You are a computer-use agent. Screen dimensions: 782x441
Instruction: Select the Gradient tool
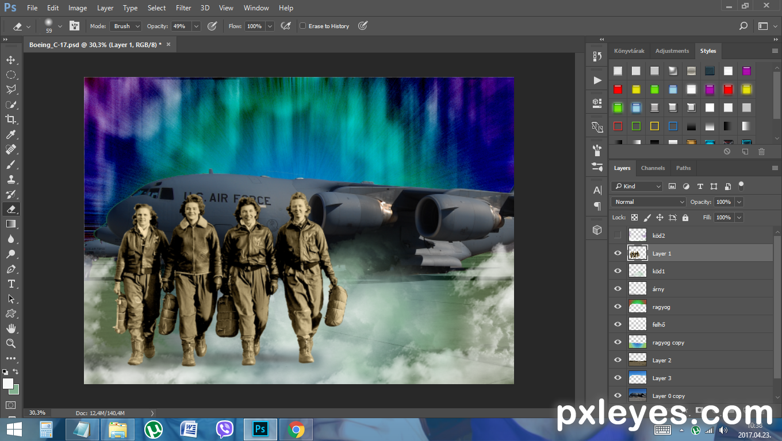coord(11,224)
